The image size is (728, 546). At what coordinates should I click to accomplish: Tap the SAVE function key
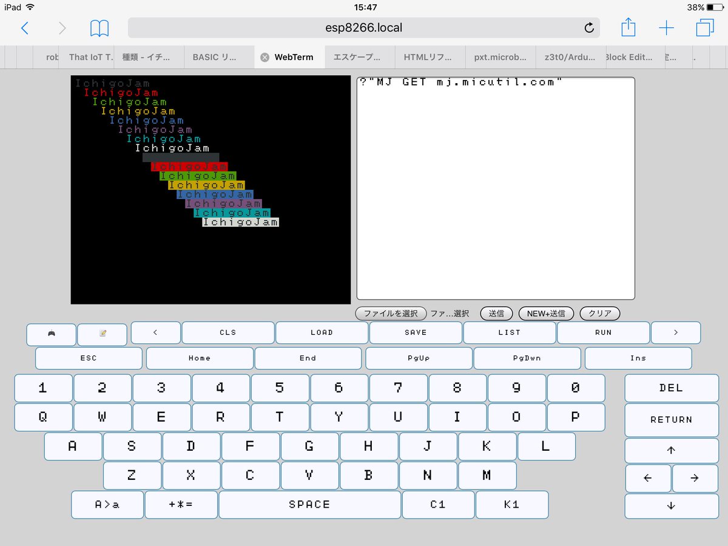[416, 332]
